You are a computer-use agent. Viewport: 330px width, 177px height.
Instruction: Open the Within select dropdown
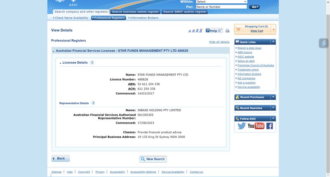pyautogui.click(x=222, y=2)
